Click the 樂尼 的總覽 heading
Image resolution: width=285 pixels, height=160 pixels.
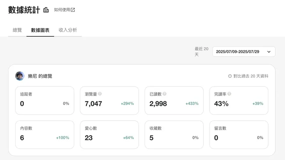click(40, 76)
